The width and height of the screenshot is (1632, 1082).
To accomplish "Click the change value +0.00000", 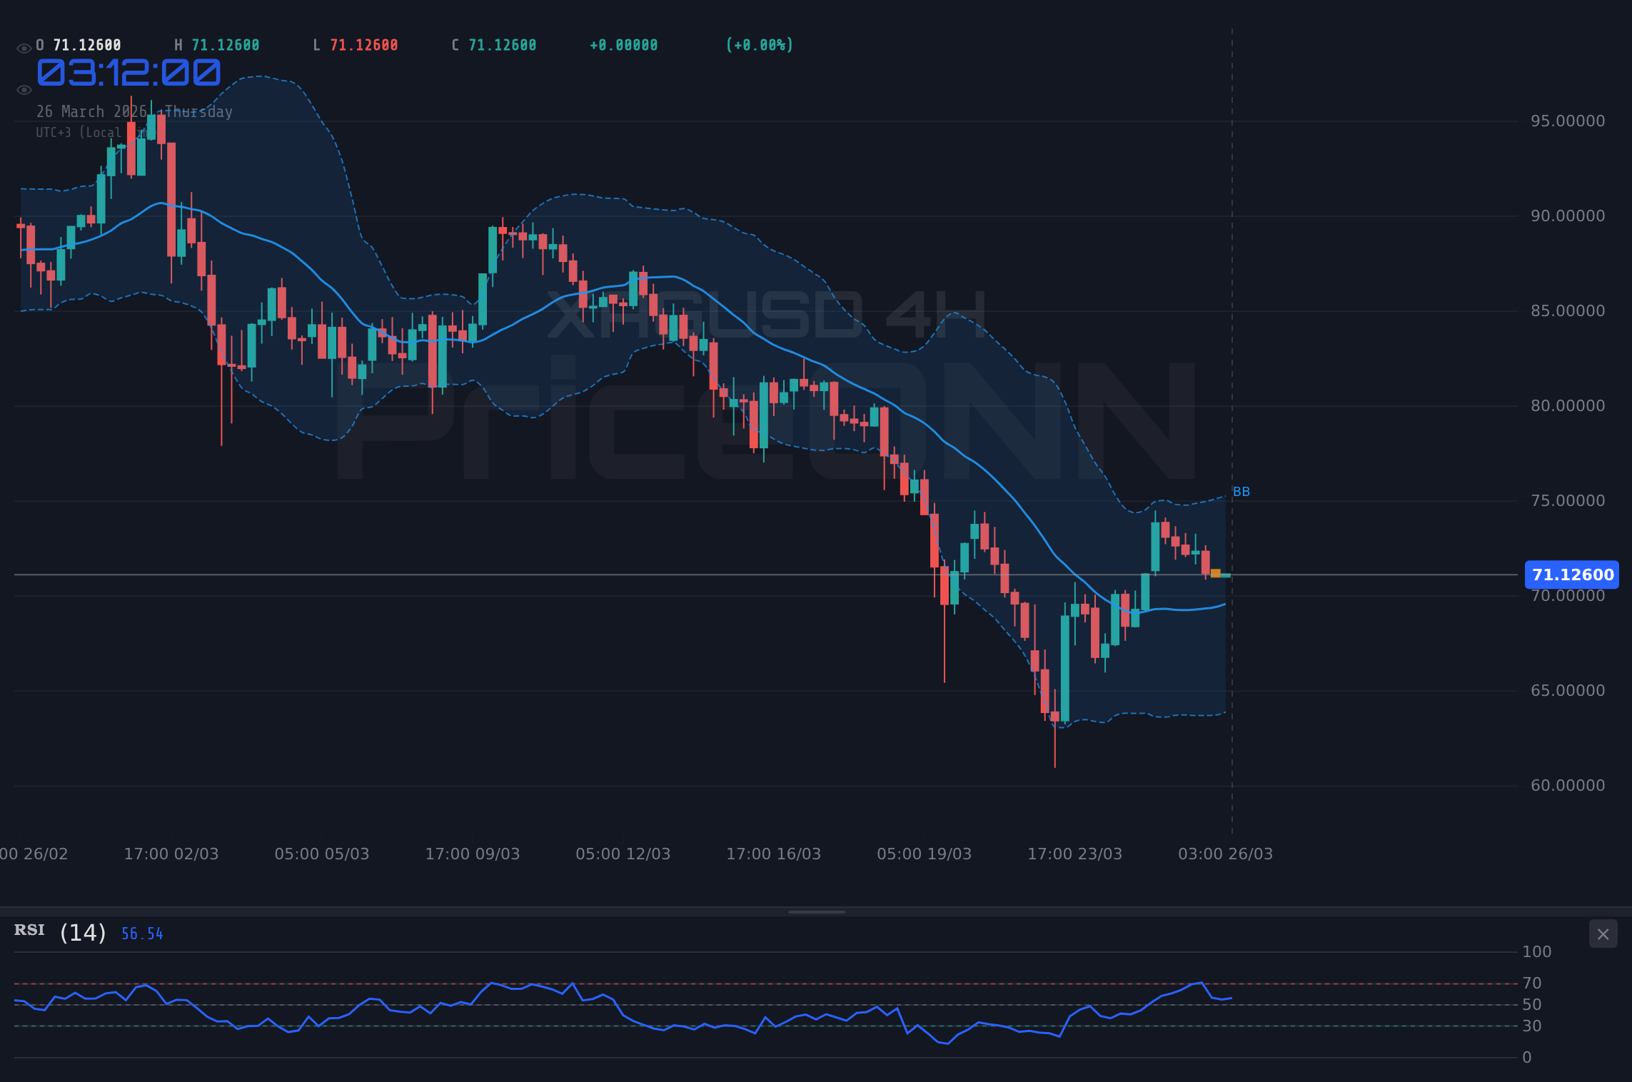I will tap(623, 44).
